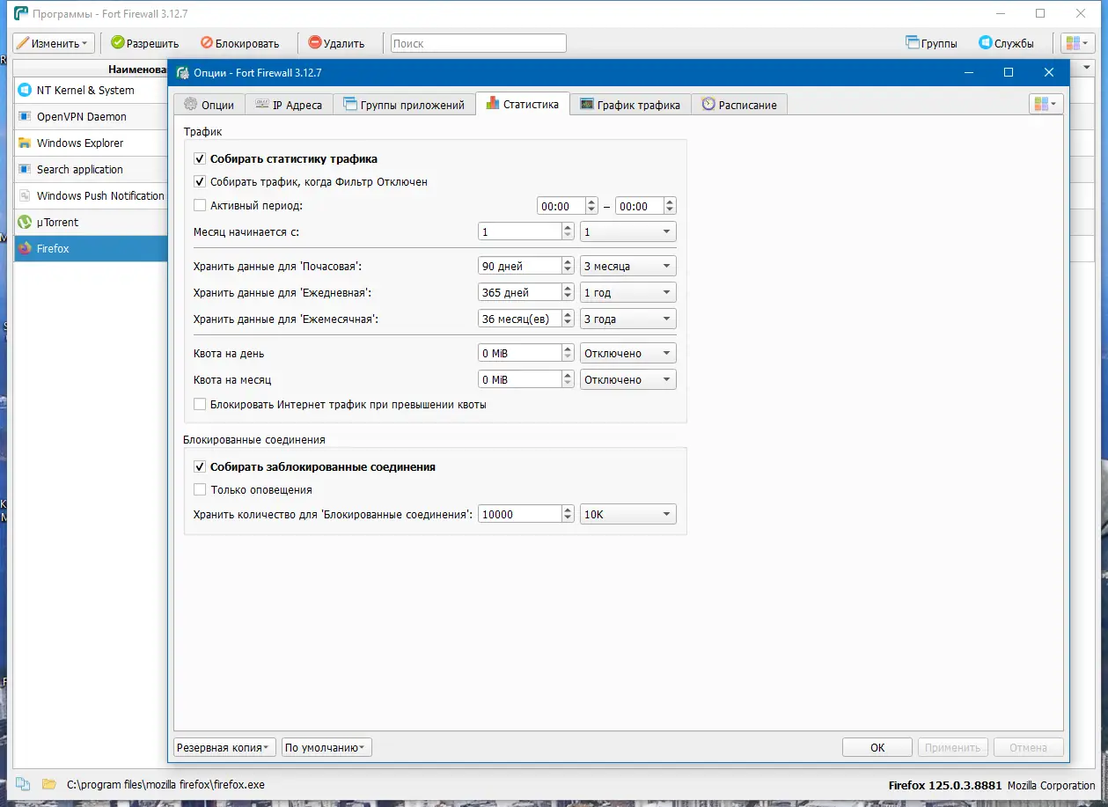The width and height of the screenshot is (1108, 807).
Task: Click the bar chart icon on the Статистика tab
Action: coord(493,104)
